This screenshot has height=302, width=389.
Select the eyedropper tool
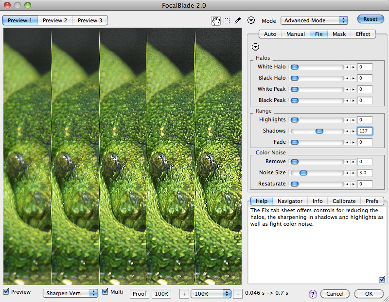tap(237, 20)
